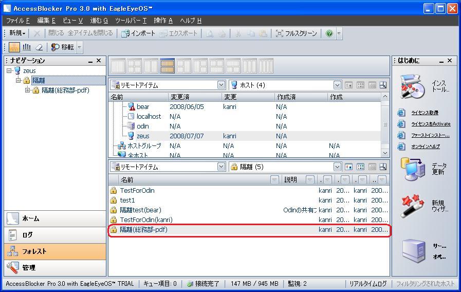Image resolution: width=461 pixels, height=292 pixels.
Task: Open the ホスト (4) dropdown
Action: (337, 85)
